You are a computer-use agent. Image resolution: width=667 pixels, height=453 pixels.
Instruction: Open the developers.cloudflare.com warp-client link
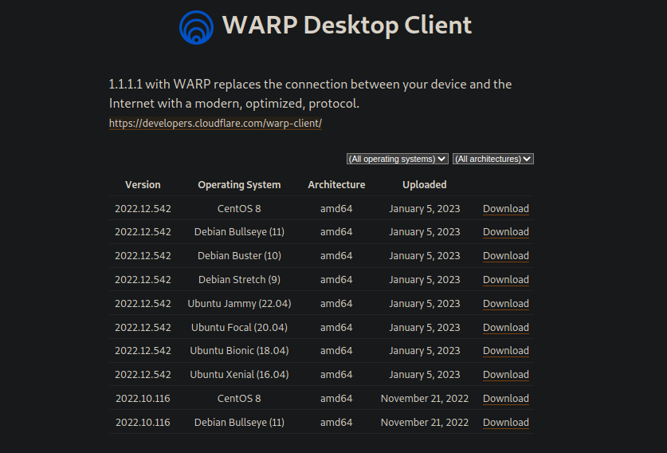point(215,123)
